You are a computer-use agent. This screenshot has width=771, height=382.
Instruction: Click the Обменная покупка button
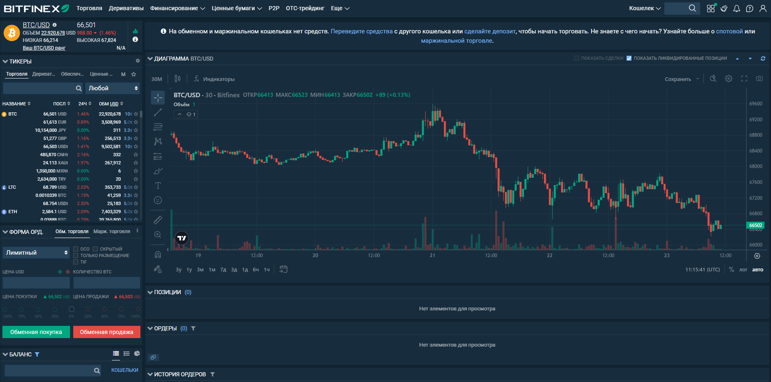[36, 332]
